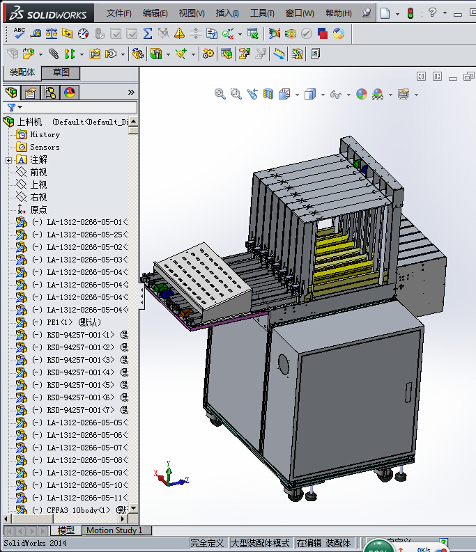Open the Compare Documents tool
The width and height of the screenshot is (476, 552).
(x=212, y=33)
